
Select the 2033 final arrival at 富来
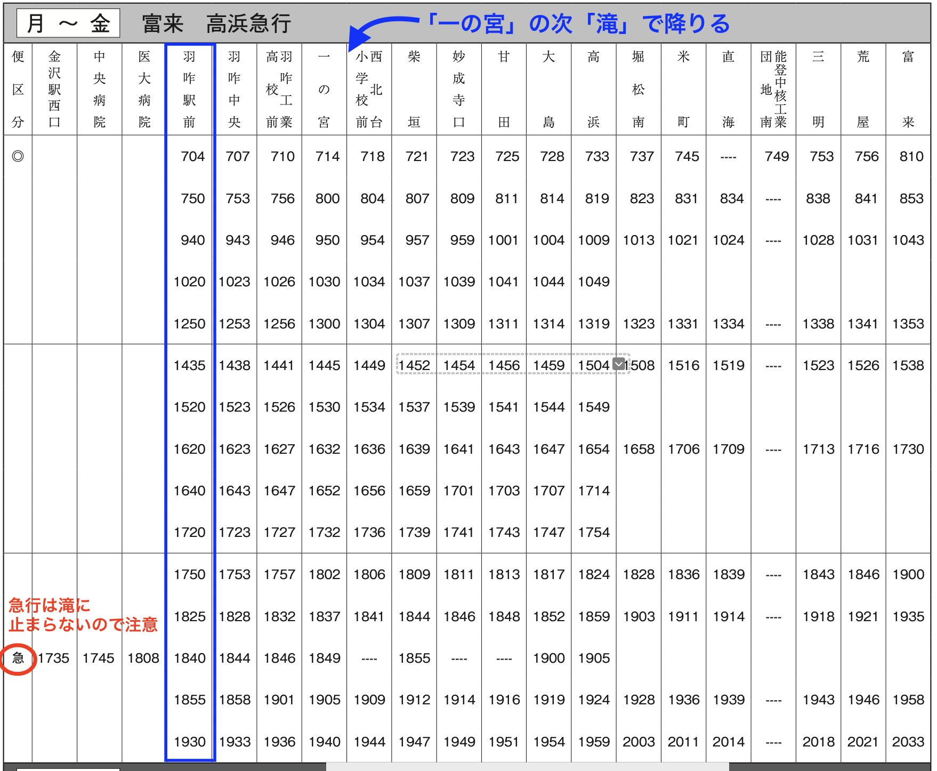pos(908,742)
